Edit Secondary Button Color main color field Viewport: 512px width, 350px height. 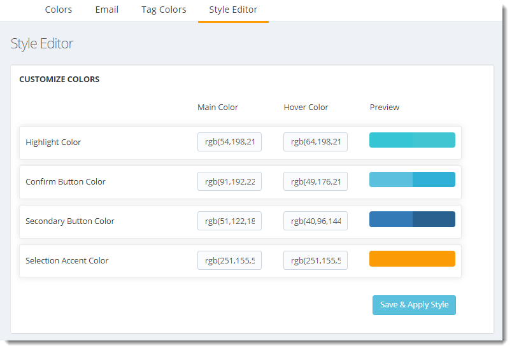(229, 221)
